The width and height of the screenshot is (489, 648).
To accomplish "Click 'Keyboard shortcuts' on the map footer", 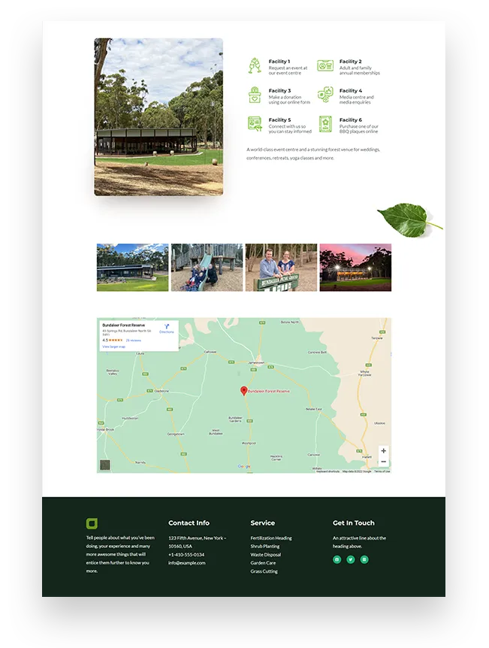I will 328,471.
